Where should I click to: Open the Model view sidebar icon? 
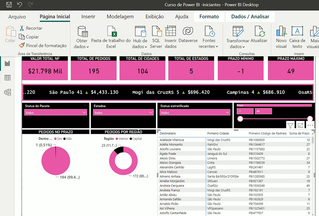[7, 92]
